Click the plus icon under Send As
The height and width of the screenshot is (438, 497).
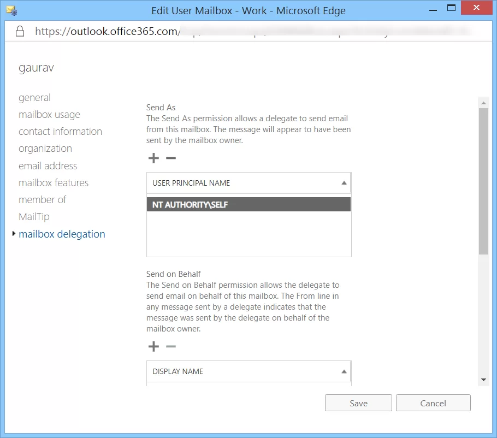pyautogui.click(x=153, y=158)
